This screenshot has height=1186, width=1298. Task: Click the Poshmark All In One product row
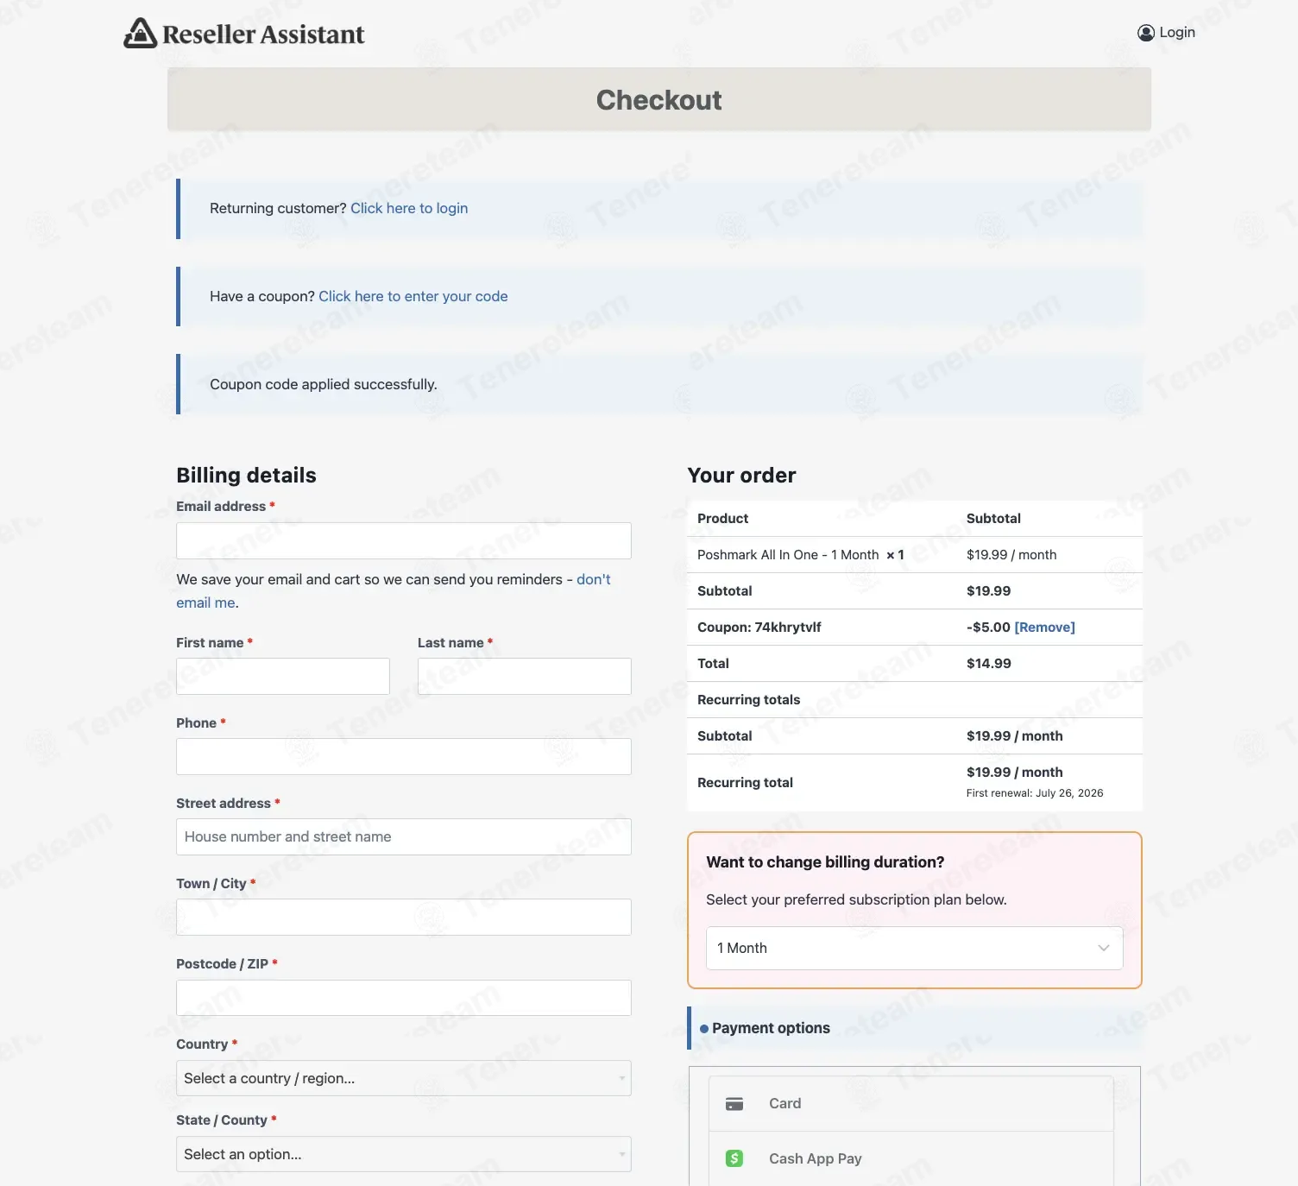coord(915,555)
